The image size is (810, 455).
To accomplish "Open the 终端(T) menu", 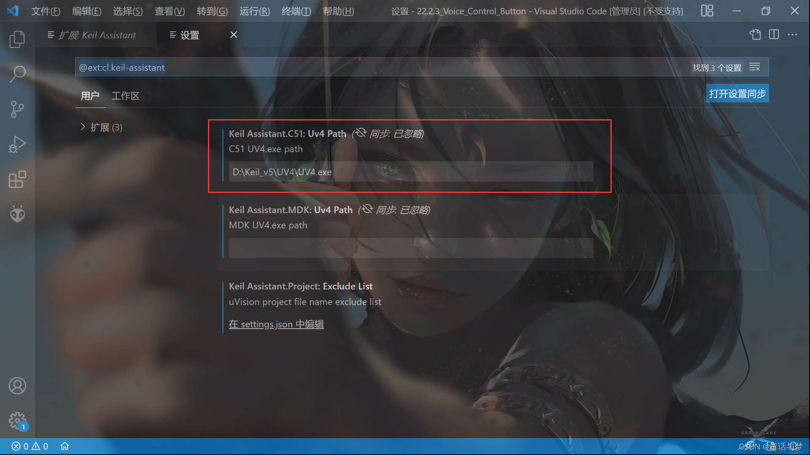I will pos(296,11).
